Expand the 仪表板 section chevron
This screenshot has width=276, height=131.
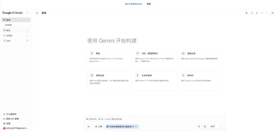[x=27, y=36]
